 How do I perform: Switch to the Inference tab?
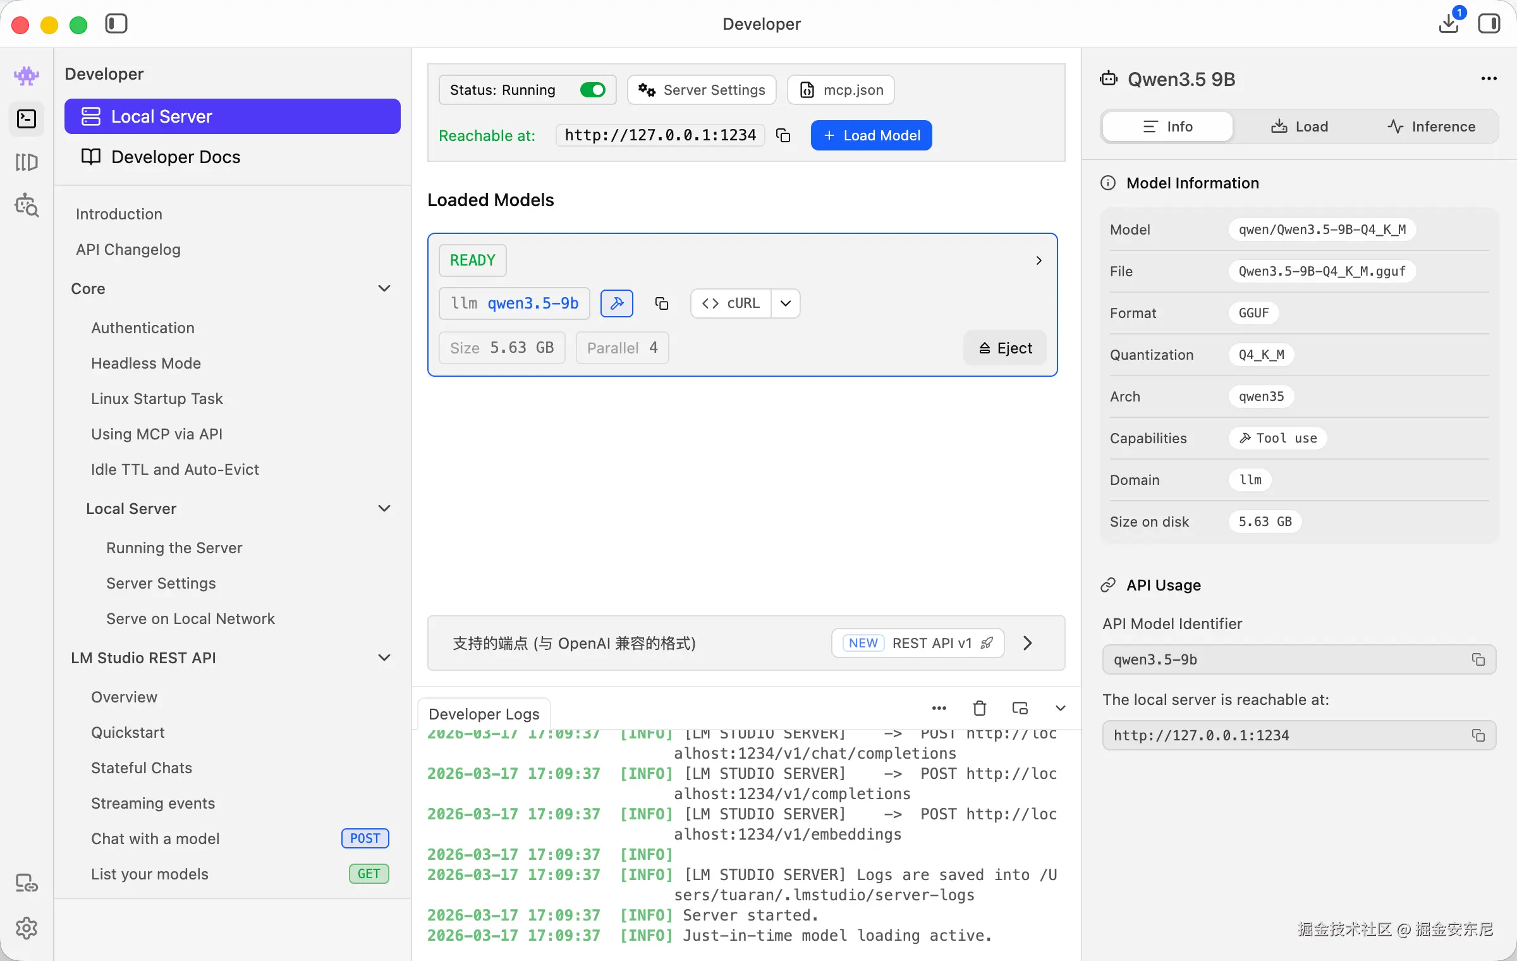[1431, 126]
